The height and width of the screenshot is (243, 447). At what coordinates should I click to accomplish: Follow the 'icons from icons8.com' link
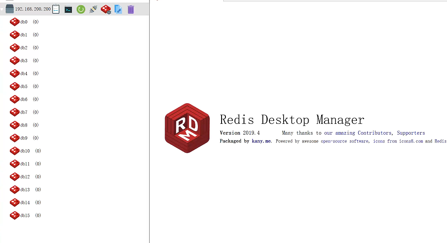point(398,141)
